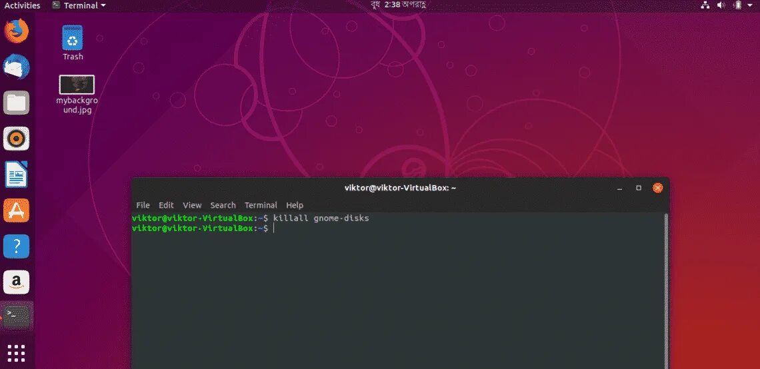
Task: Open the system menu dropdown arrow
Action: click(x=751, y=5)
